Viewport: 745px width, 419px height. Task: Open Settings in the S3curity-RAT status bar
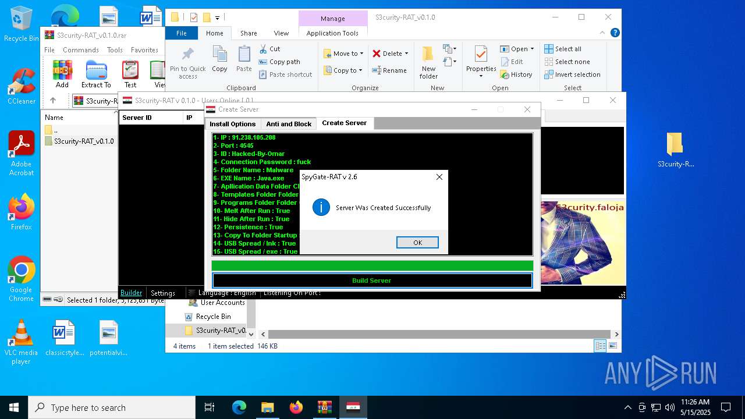[x=163, y=293]
